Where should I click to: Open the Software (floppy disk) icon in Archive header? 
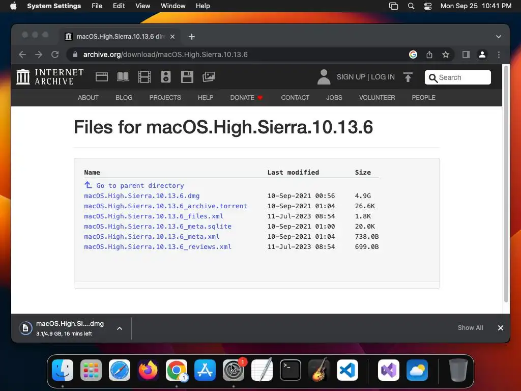[x=187, y=77]
